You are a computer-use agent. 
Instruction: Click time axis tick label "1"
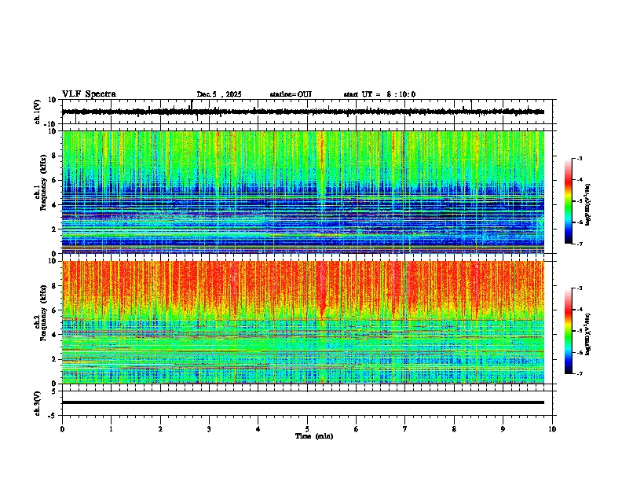click(x=111, y=429)
